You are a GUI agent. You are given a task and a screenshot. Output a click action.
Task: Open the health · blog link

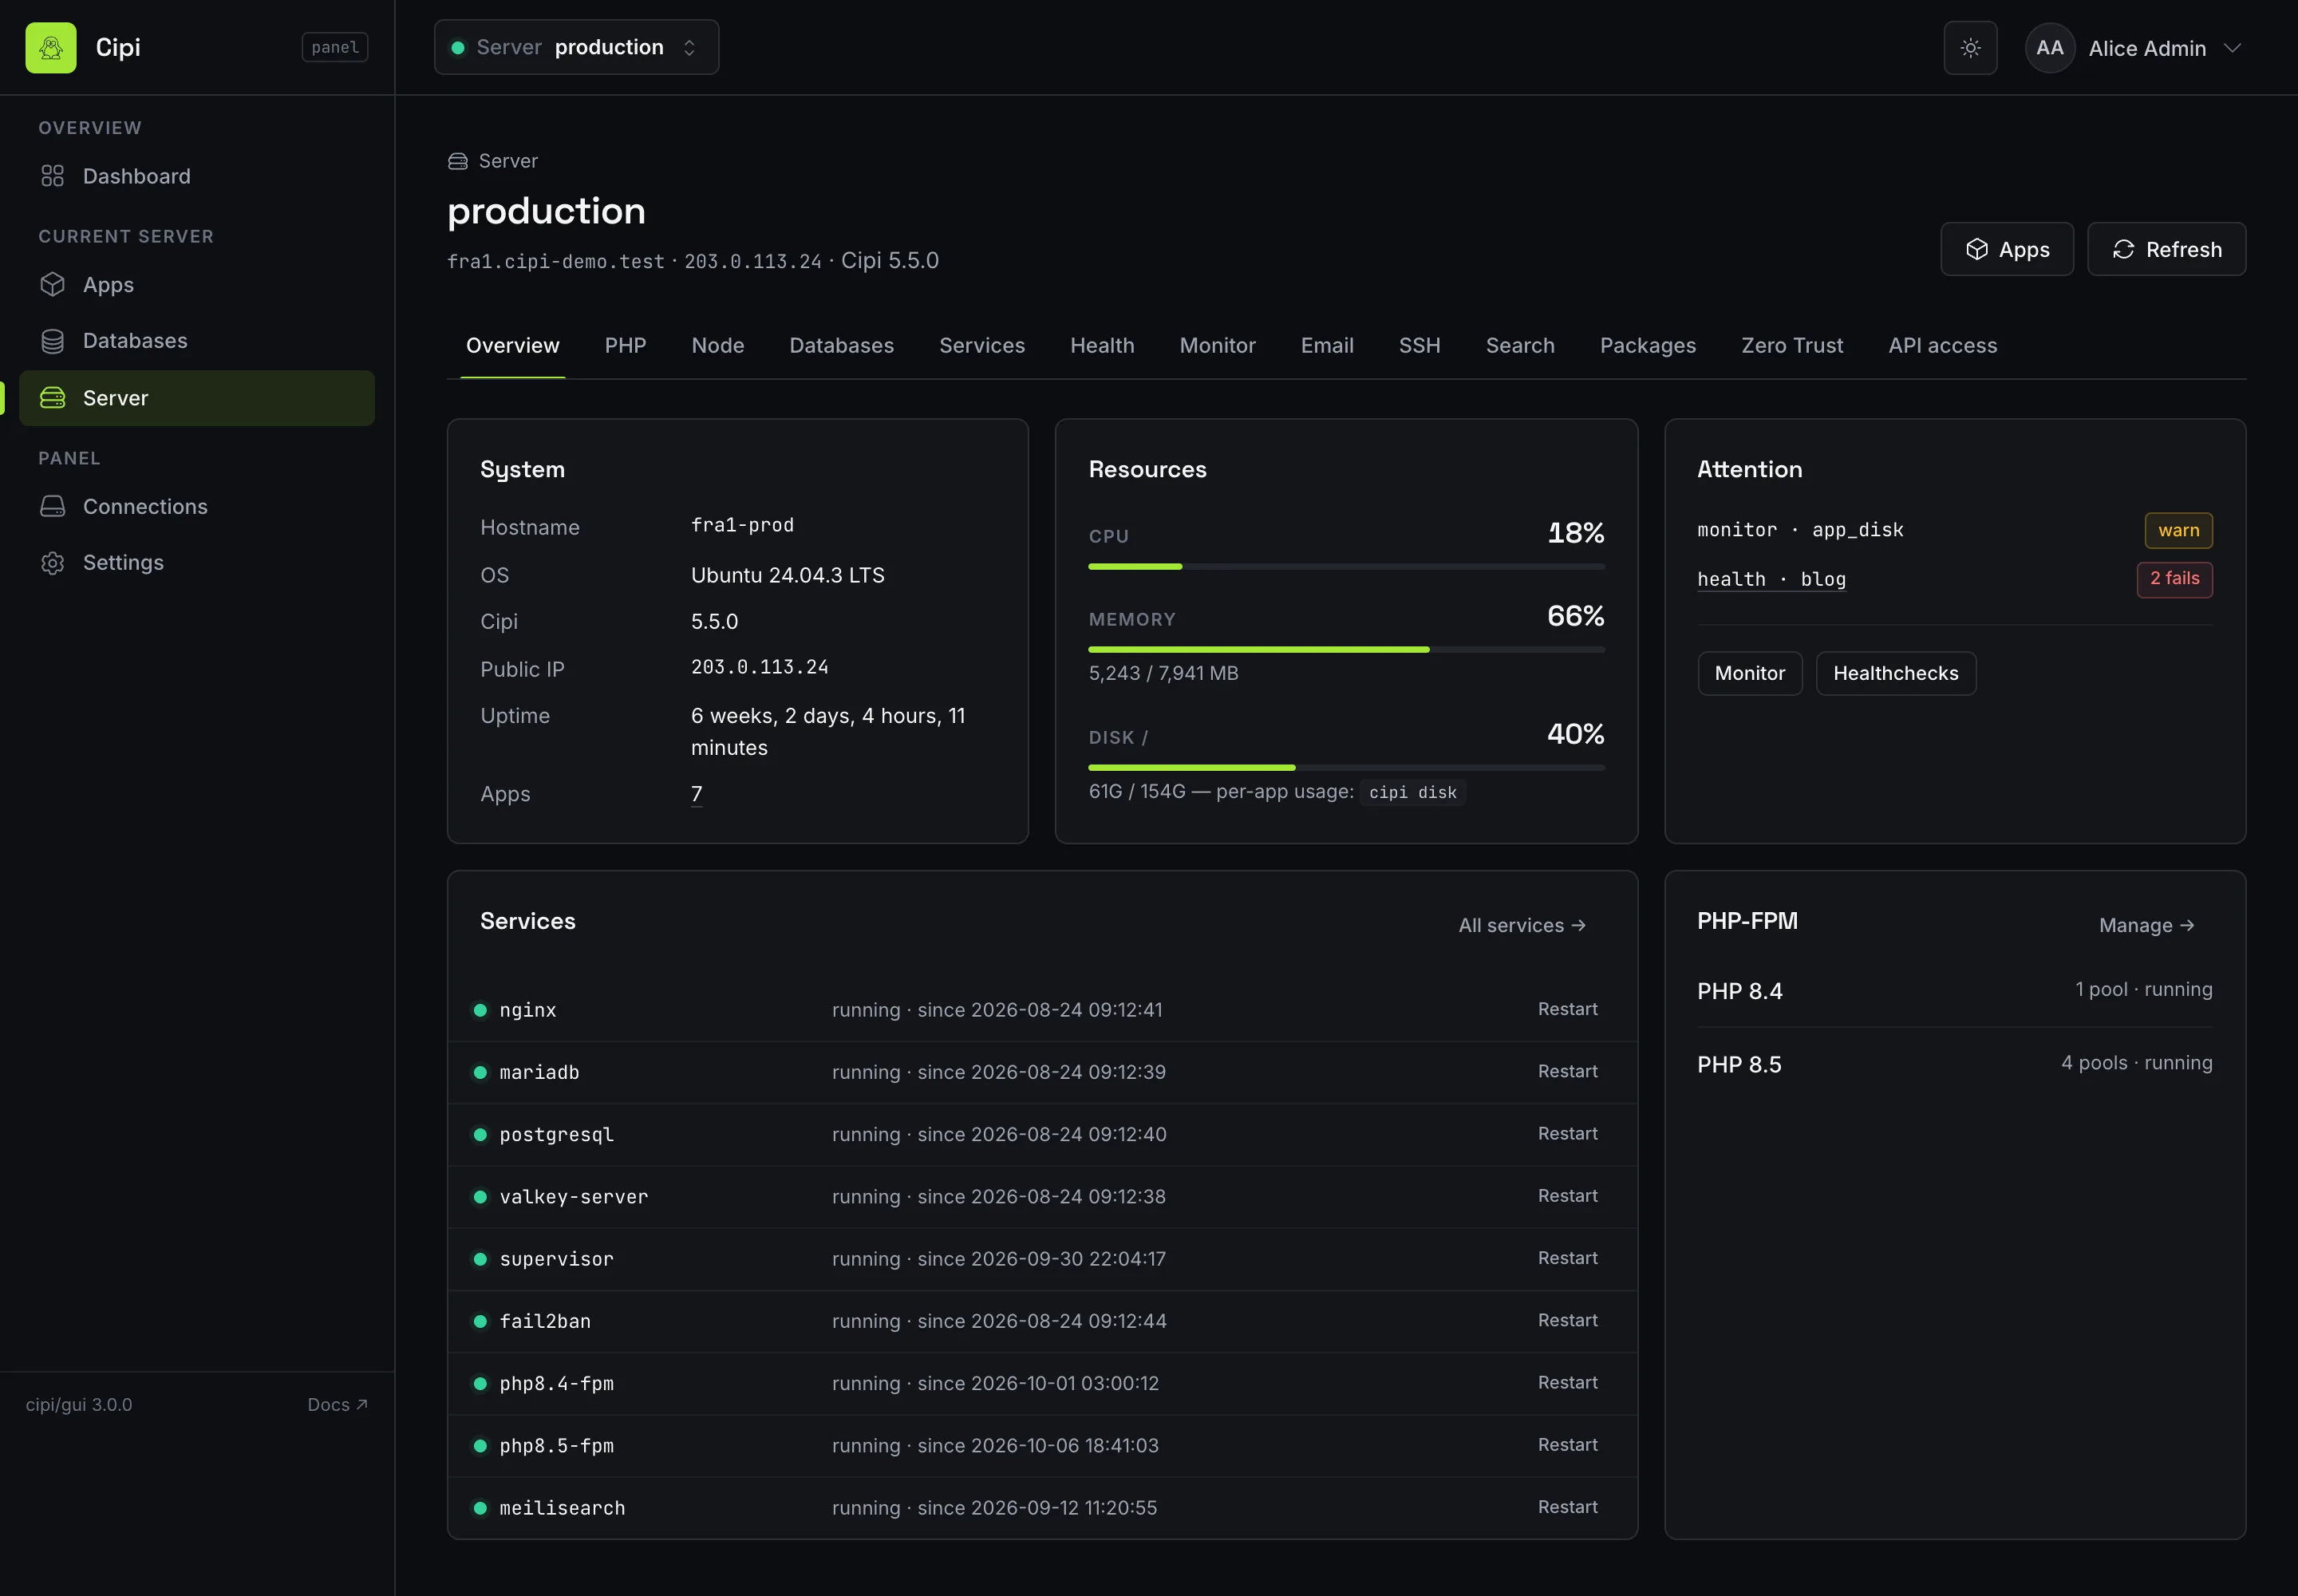(x=1771, y=579)
